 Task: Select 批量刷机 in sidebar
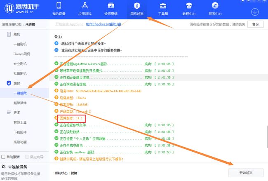20,73
